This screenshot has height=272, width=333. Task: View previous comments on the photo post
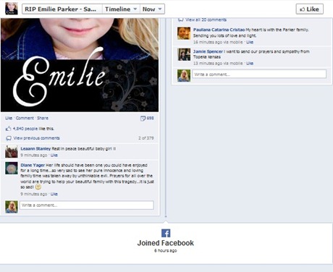coord(36,138)
